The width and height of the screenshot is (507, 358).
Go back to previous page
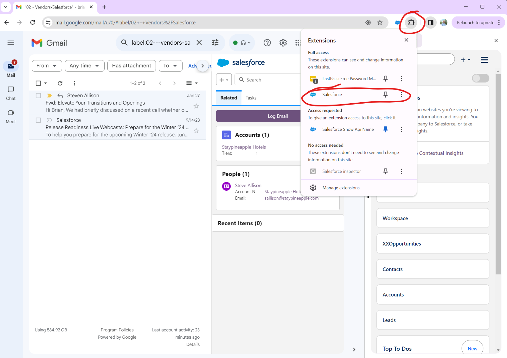click(x=7, y=22)
